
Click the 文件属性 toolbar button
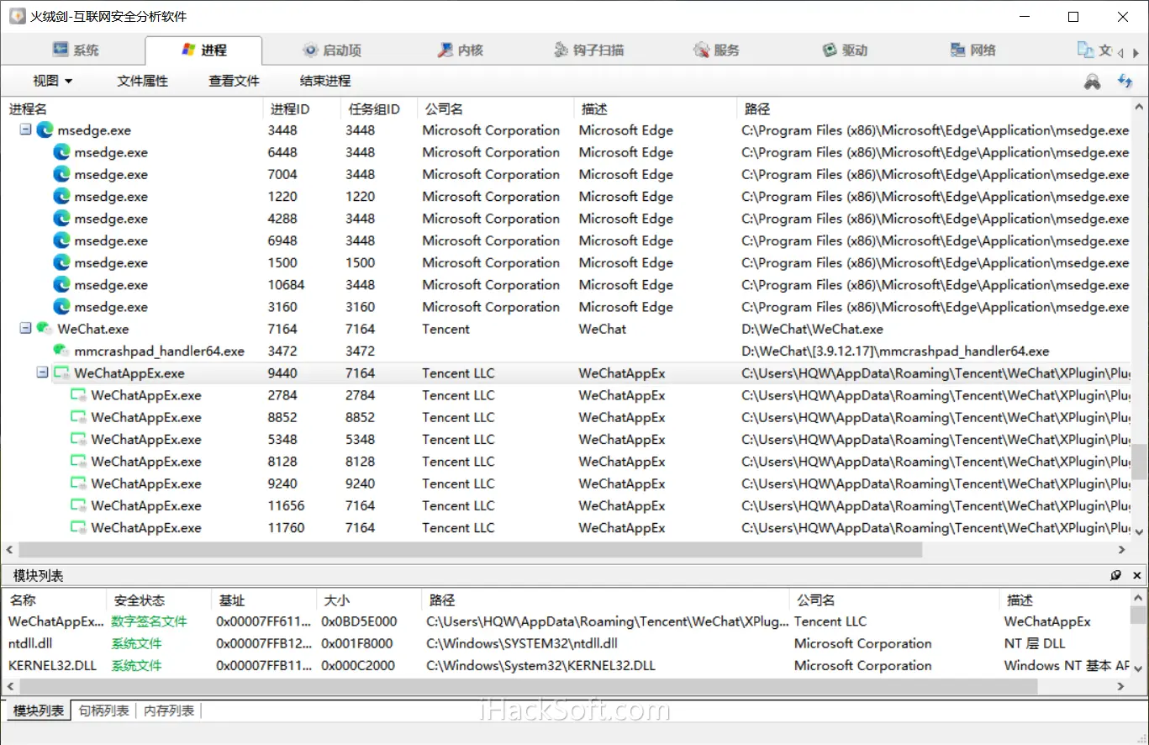pos(143,82)
